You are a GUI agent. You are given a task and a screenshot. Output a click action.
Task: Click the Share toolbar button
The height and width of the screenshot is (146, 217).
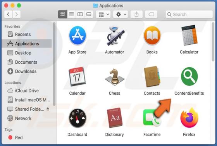[136, 14]
